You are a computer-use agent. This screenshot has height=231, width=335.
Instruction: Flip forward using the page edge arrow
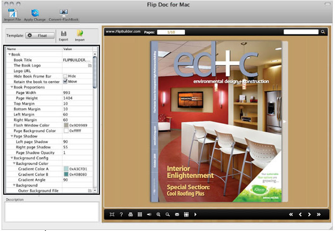click(x=284, y=122)
